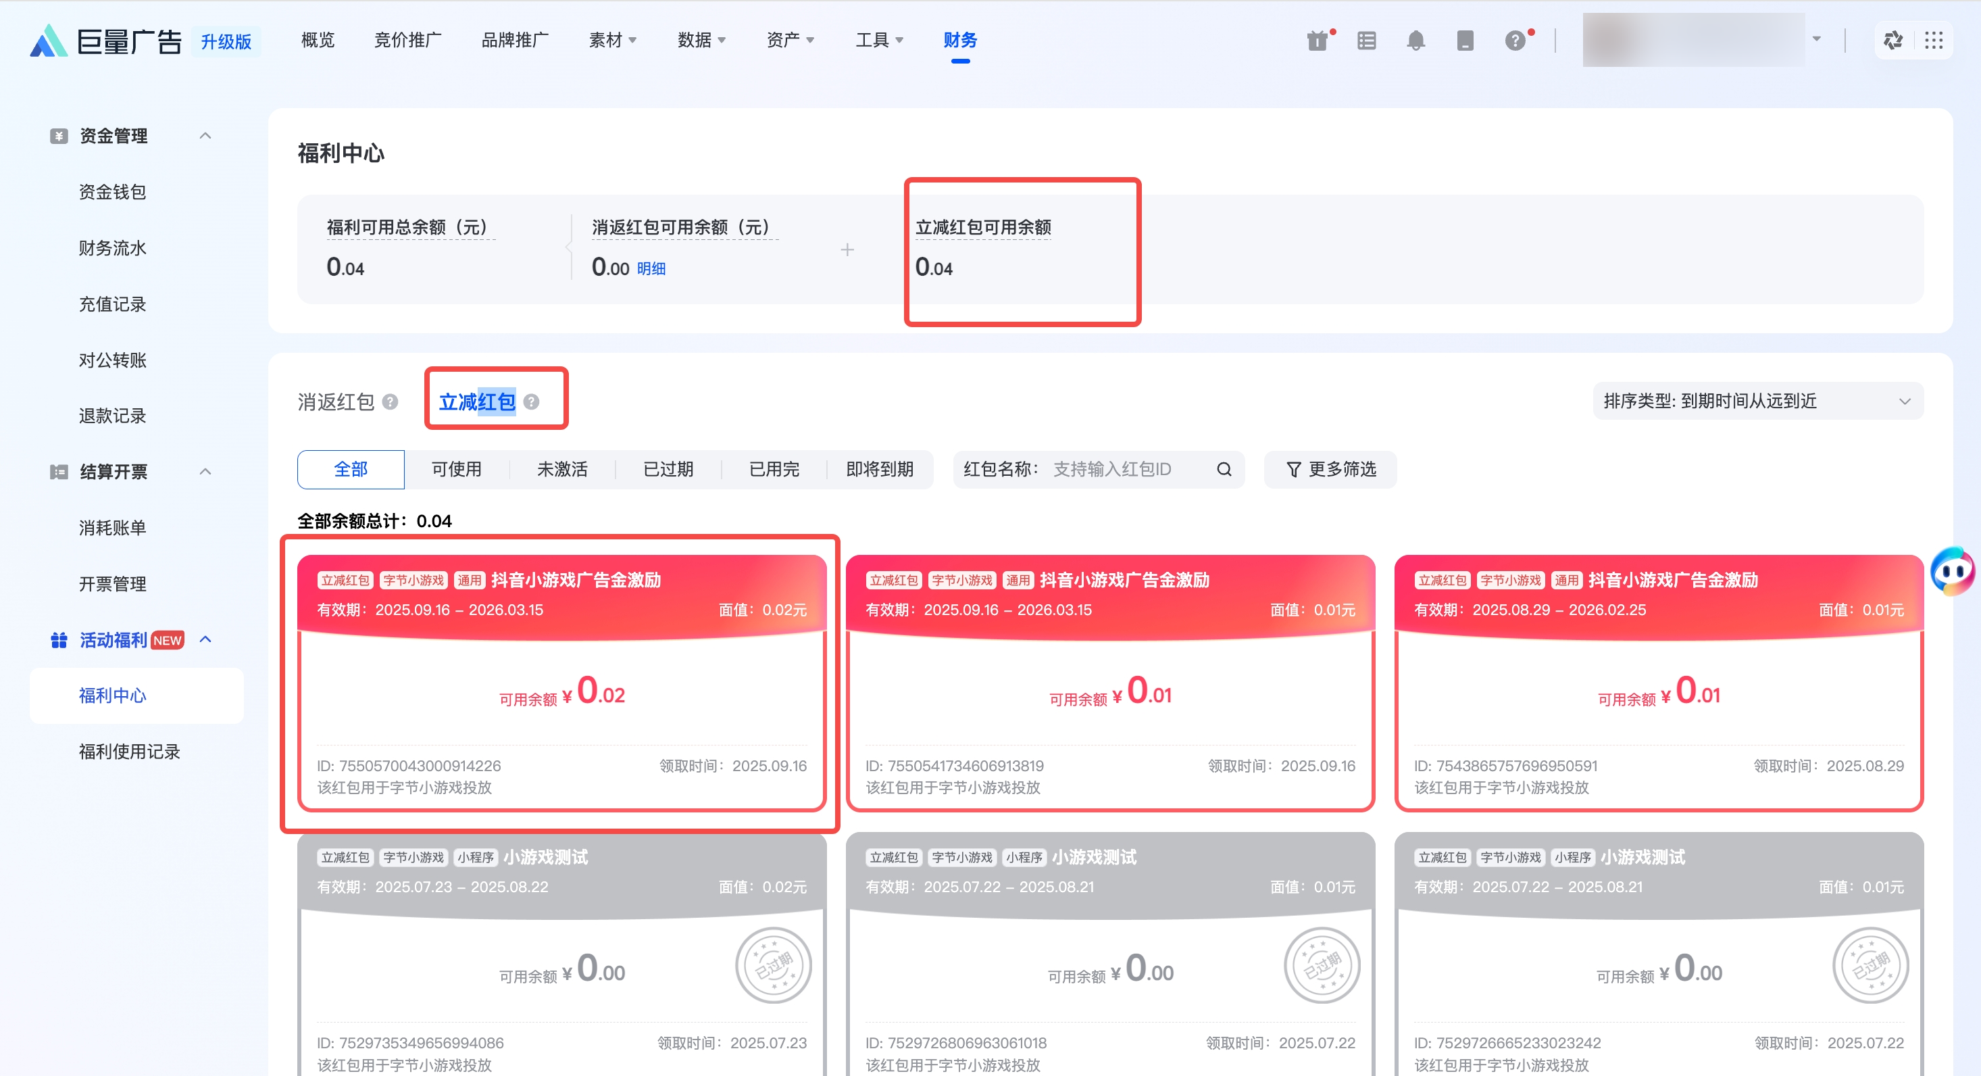1981x1076 pixels.
Task: Click the search magnifier in 红包名称 field
Action: [1224, 469]
